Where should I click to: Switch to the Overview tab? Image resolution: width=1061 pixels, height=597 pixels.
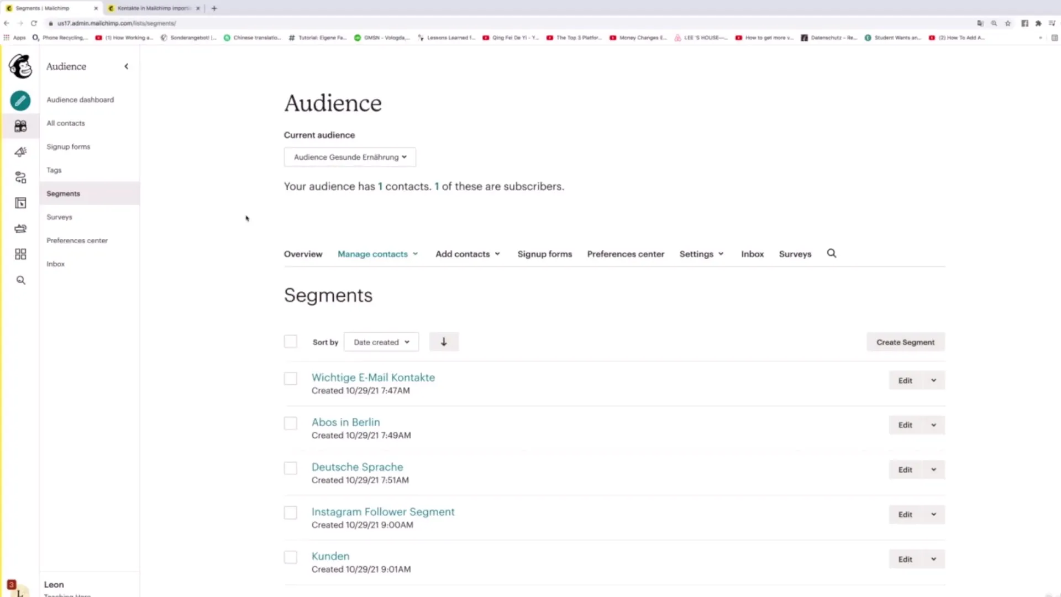pyautogui.click(x=303, y=254)
